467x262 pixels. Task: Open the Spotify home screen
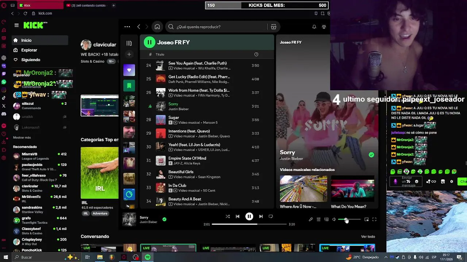tap(157, 27)
